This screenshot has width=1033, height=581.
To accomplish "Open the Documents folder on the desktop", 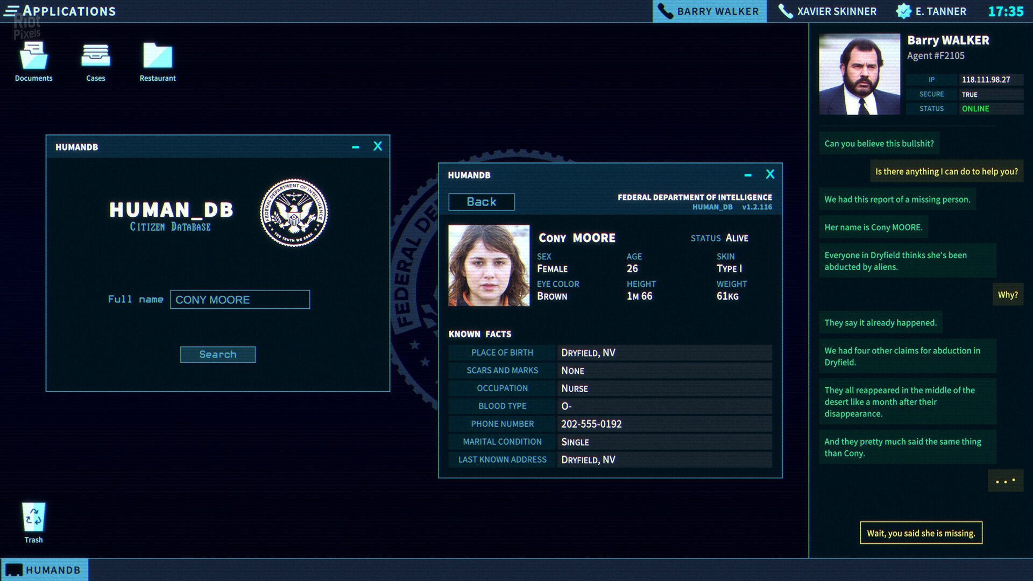I will [33, 56].
